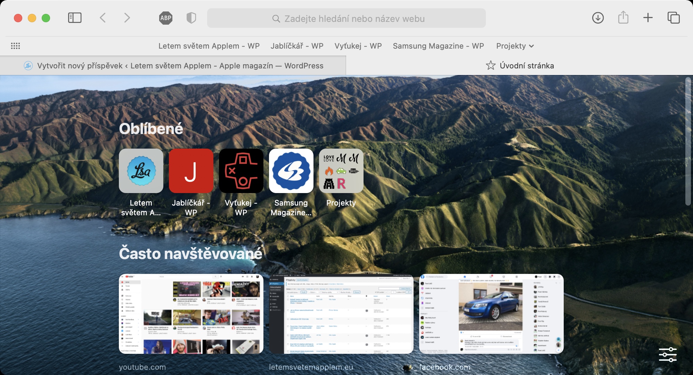Image resolution: width=693 pixels, height=375 pixels.
Task: Open the Jablíčkář - WP bookmark link
Action: pyautogui.click(x=297, y=46)
